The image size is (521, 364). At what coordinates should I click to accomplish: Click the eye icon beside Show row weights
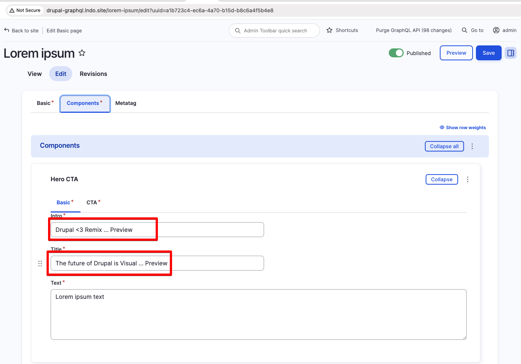442,127
